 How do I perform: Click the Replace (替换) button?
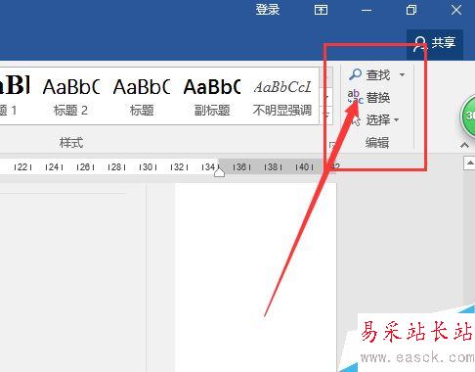click(x=369, y=97)
